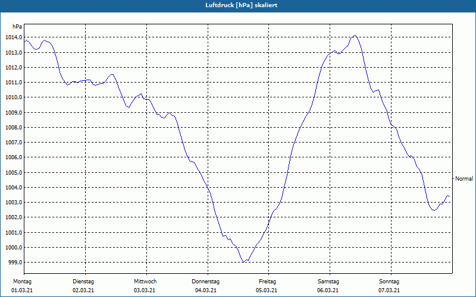This screenshot has width=476, height=297.
Task: Click the 1000,0 axis value
Action: point(14,247)
